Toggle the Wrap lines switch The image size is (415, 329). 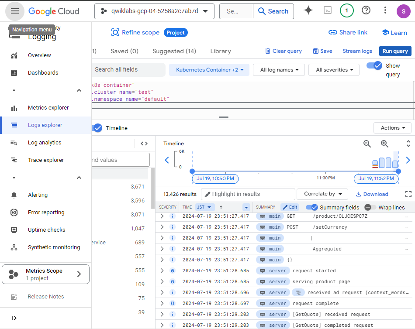coord(370,207)
